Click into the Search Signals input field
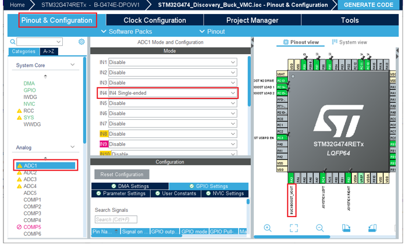 116,219
